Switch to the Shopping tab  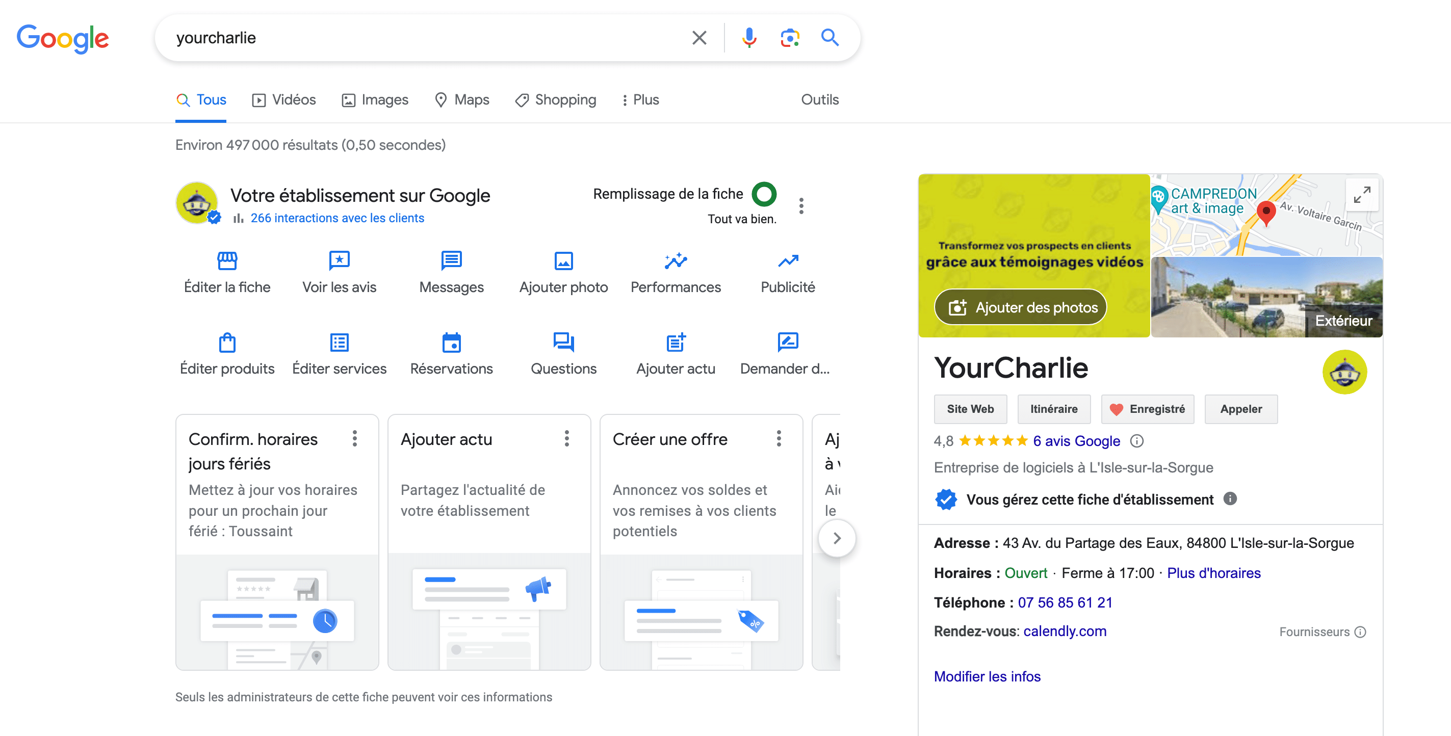555,100
